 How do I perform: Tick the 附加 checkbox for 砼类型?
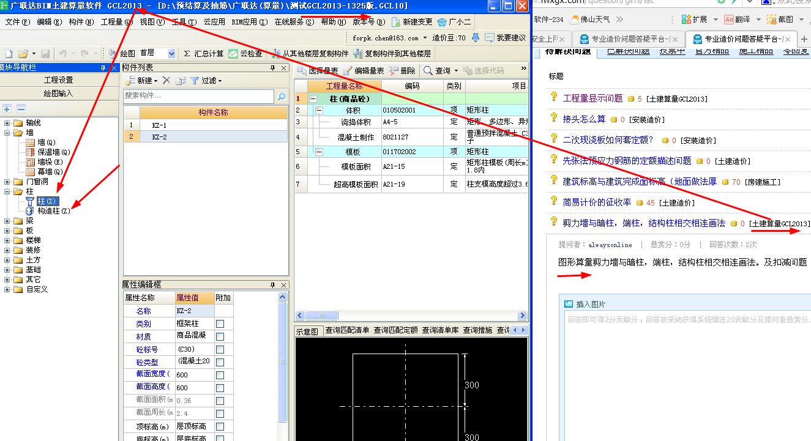pos(220,362)
